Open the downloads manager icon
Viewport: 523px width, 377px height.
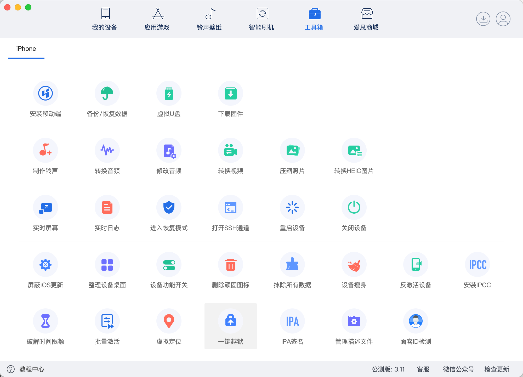(483, 19)
